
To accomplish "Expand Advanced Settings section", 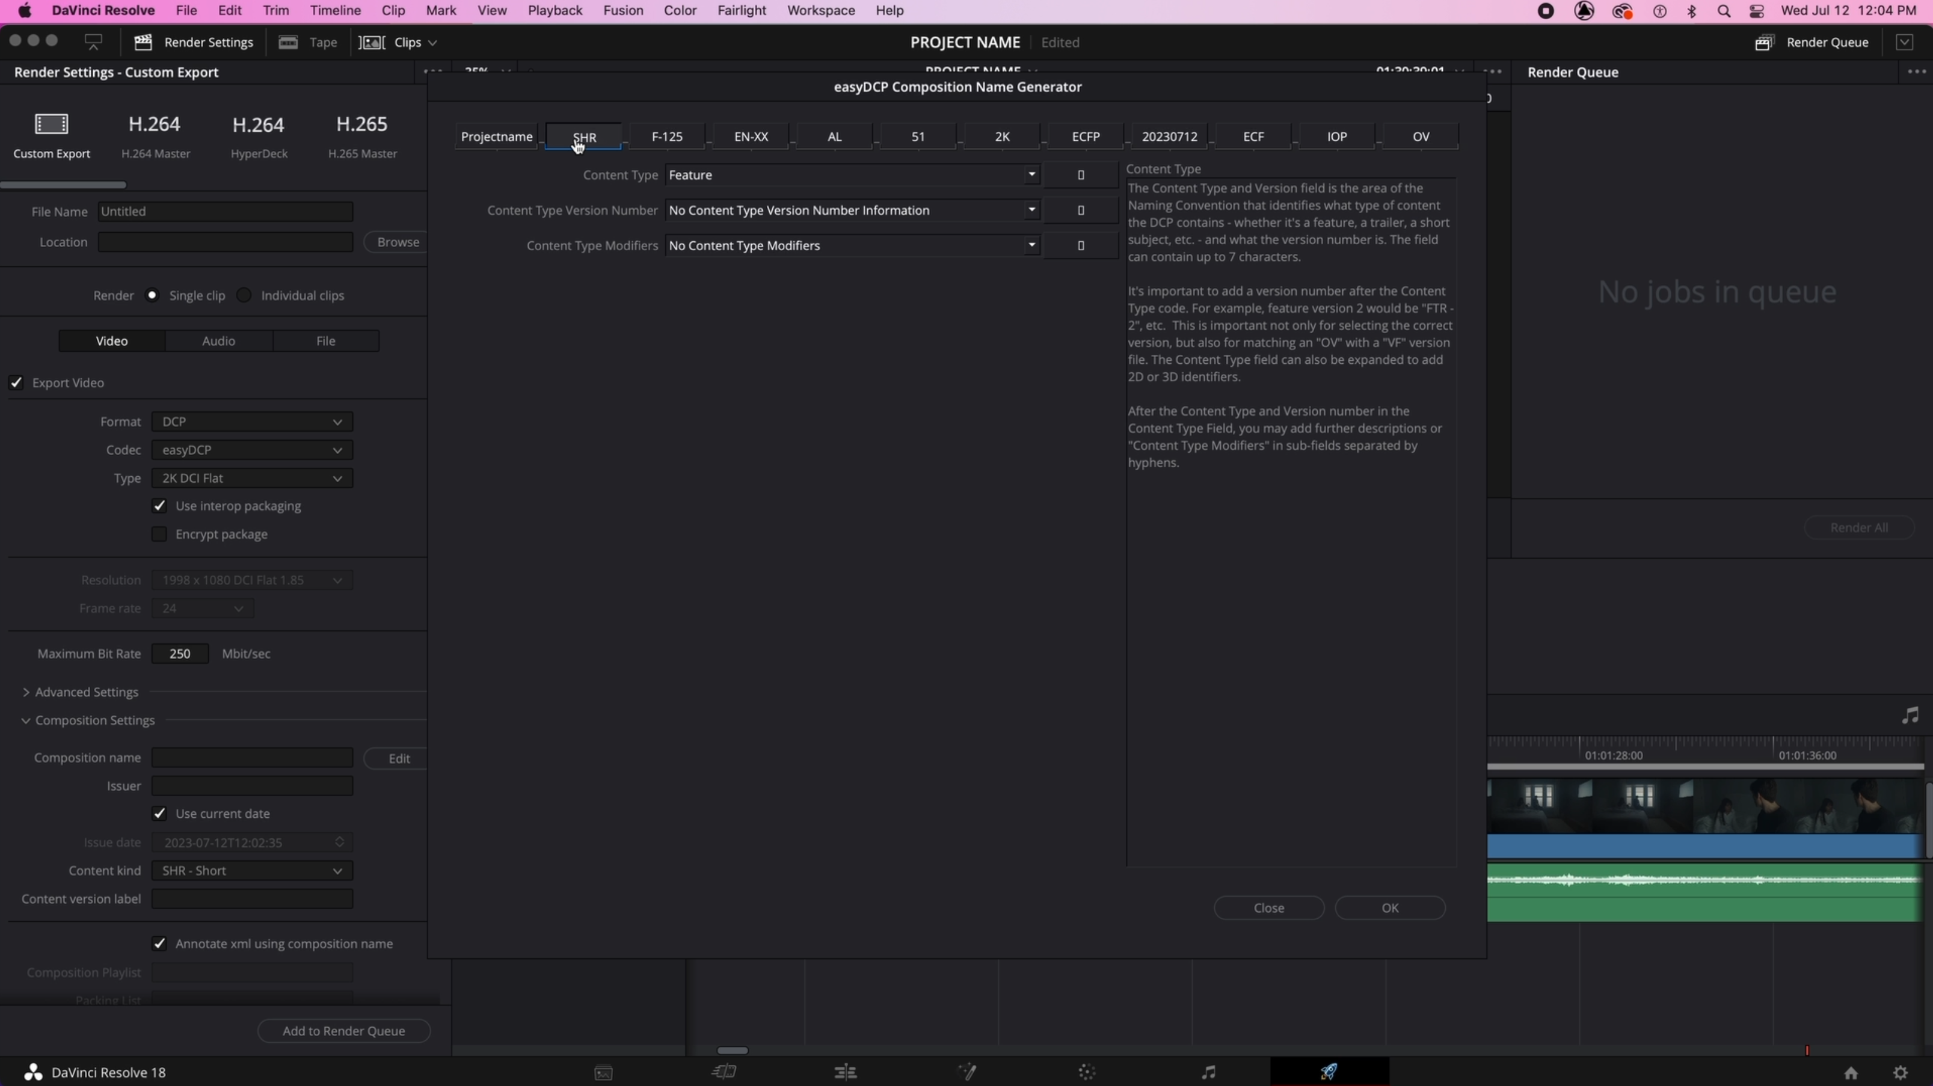I will [25, 692].
